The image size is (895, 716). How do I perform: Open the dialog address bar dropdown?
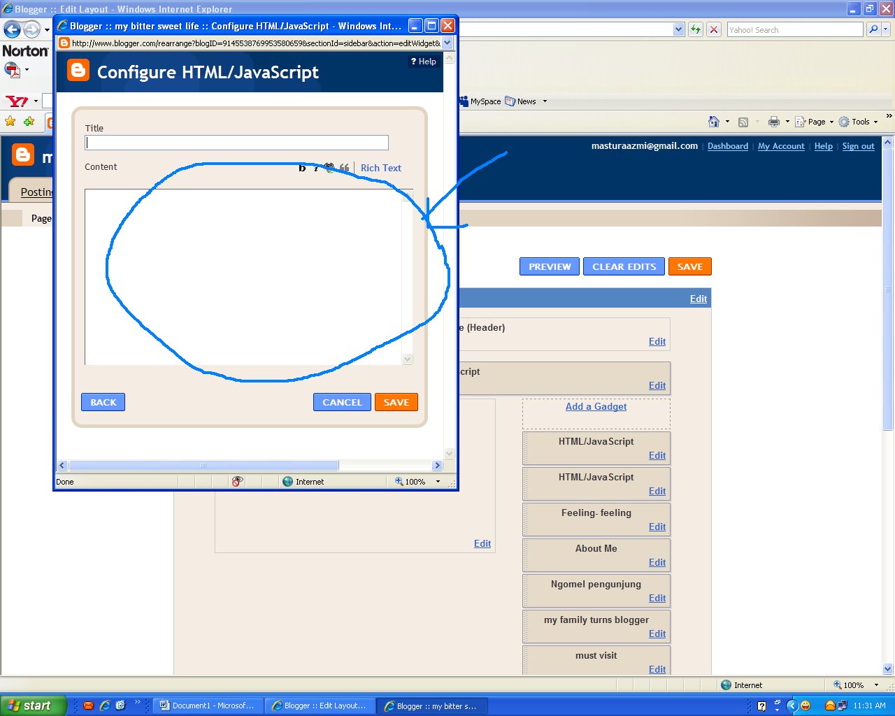(448, 43)
